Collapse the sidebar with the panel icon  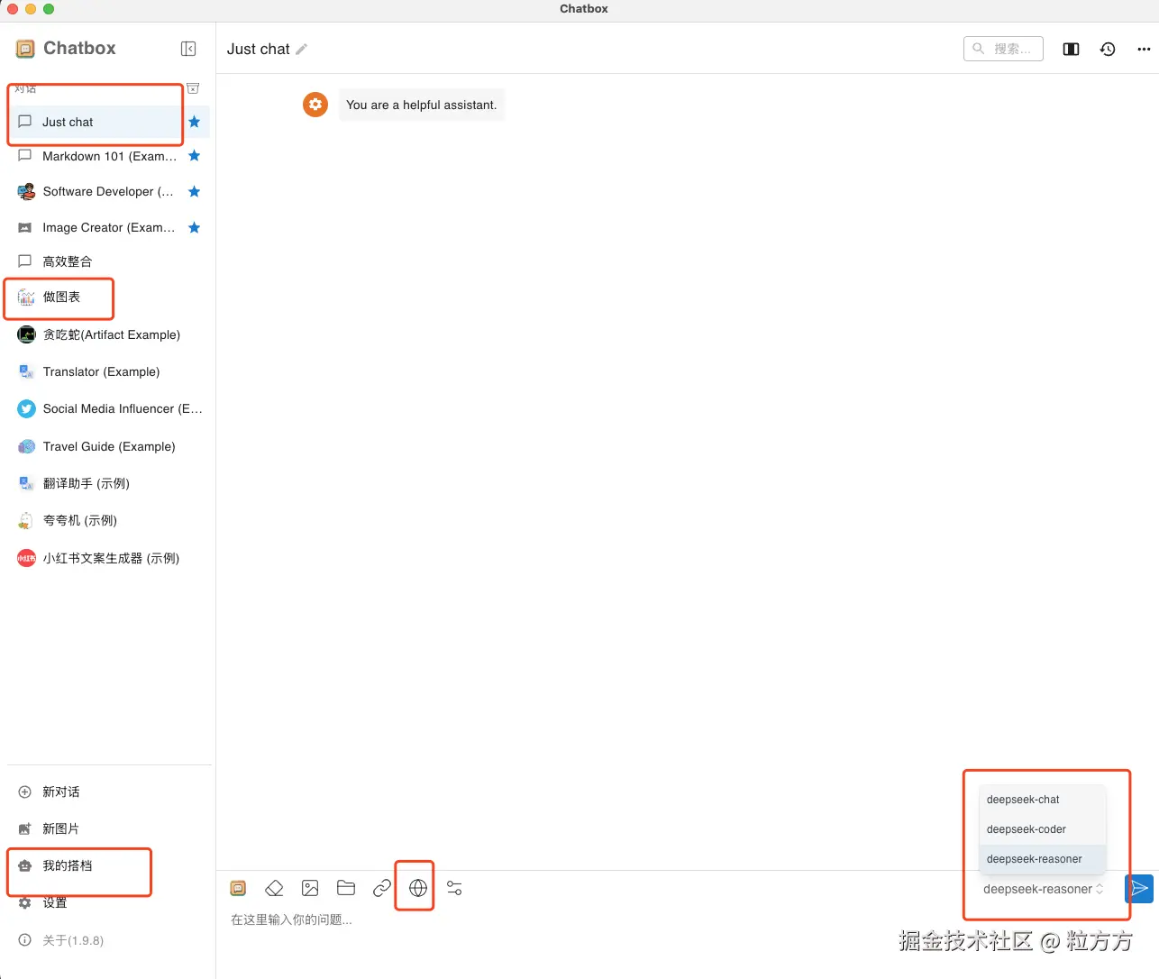188,49
